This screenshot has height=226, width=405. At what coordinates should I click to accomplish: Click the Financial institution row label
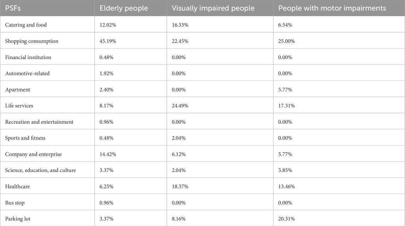pyautogui.click(x=28, y=57)
